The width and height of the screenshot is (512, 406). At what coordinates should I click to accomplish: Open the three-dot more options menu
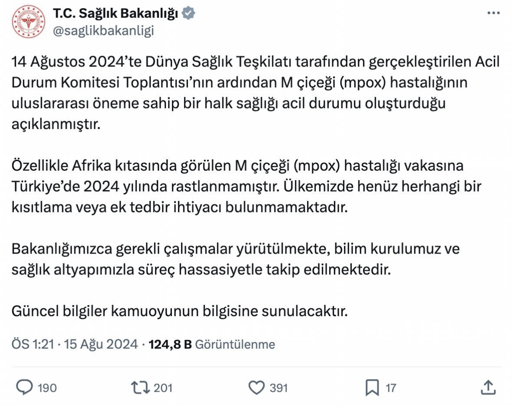pos(493,13)
